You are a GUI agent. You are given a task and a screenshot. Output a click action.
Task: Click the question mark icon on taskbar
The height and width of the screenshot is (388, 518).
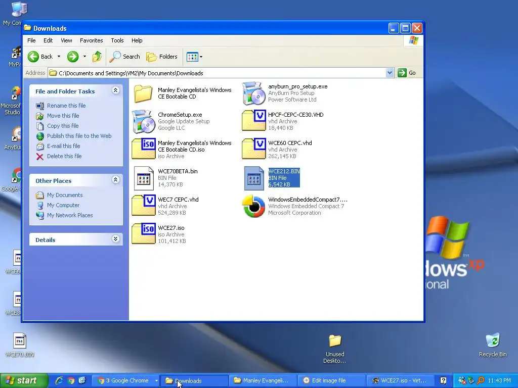pyautogui.click(x=443, y=381)
